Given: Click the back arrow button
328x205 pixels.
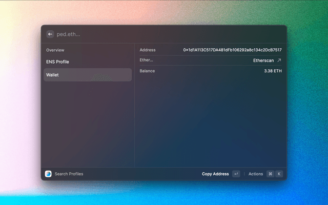Looking at the screenshot, I should (x=50, y=34).
